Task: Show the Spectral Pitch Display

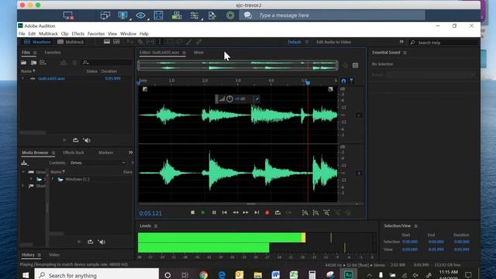Action: tap(116, 42)
